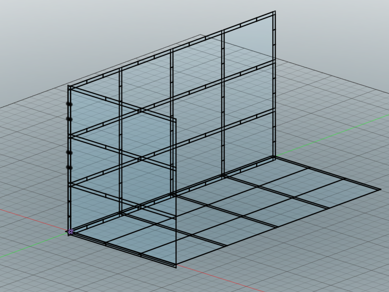The width and height of the screenshot is (389, 292).
Task: Click the top-left corner of the back wall
Action: pos(69,86)
